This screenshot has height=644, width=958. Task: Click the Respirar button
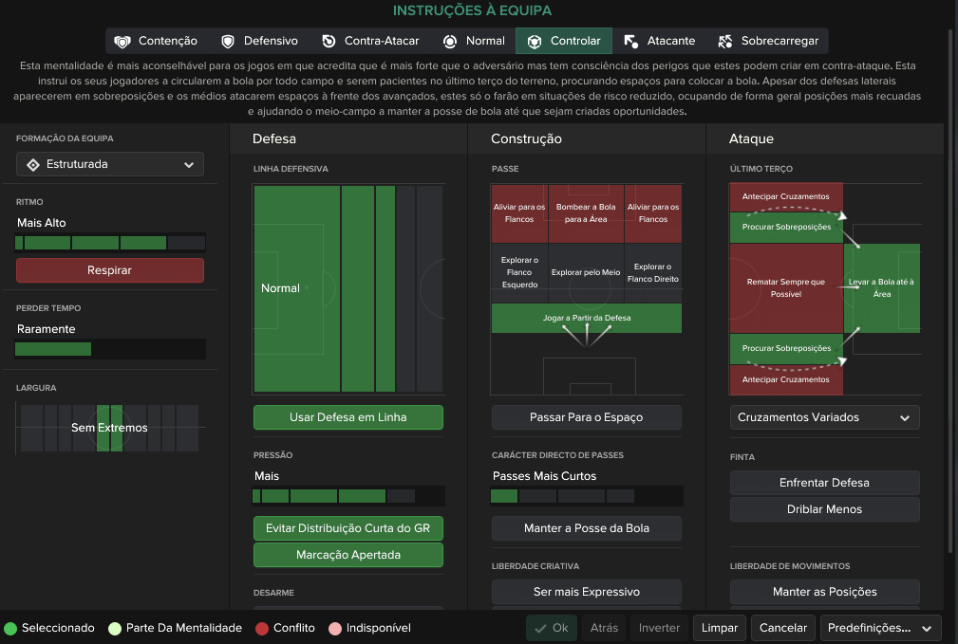pyautogui.click(x=110, y=270)
